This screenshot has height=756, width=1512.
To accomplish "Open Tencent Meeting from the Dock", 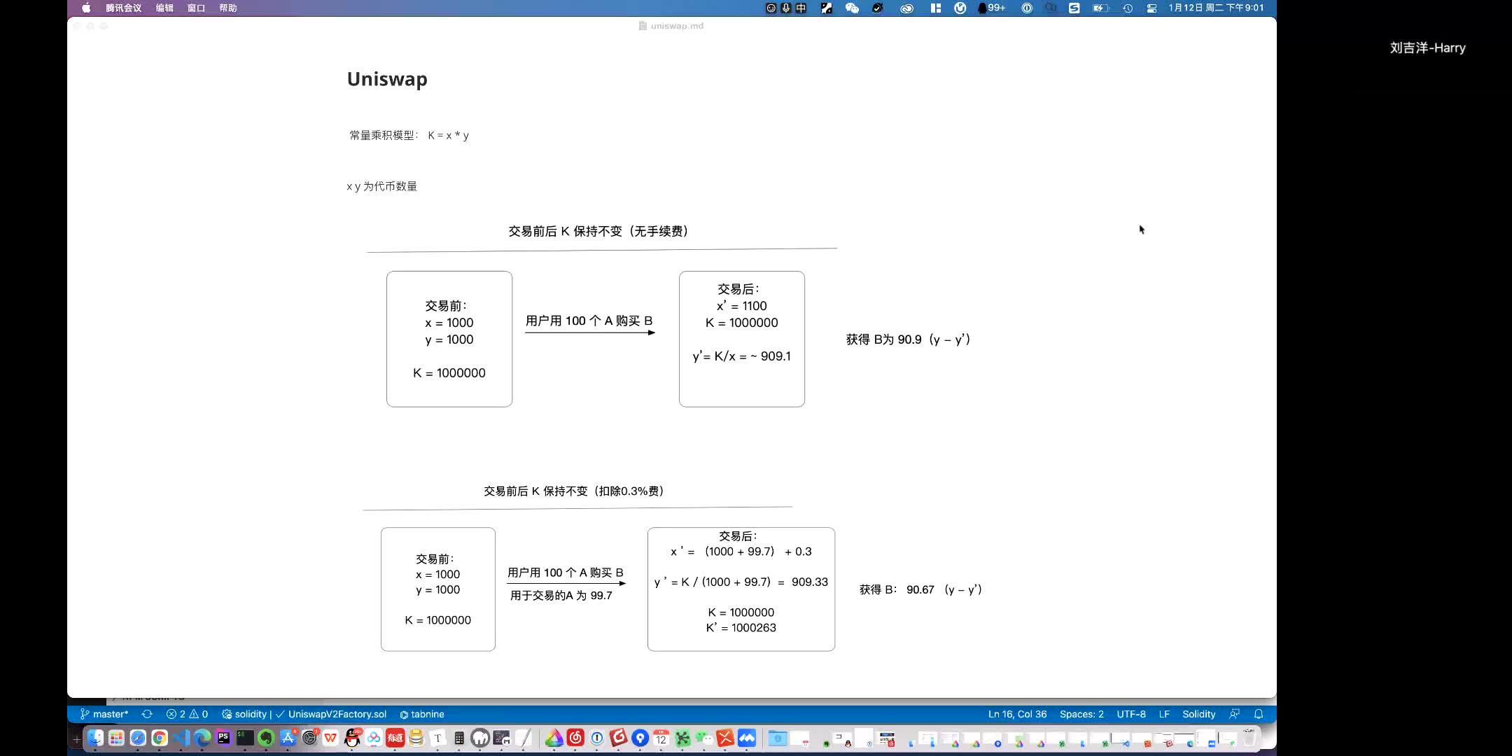I will pyautogui.click(x=747, y=738).
